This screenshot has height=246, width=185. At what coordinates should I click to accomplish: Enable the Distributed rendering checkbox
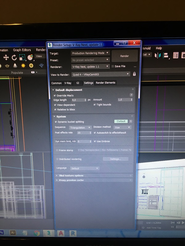[x=57, y=159]
